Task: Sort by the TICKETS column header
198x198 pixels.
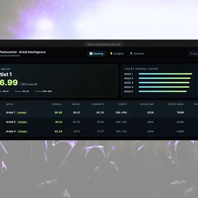Action: point(122,104)
